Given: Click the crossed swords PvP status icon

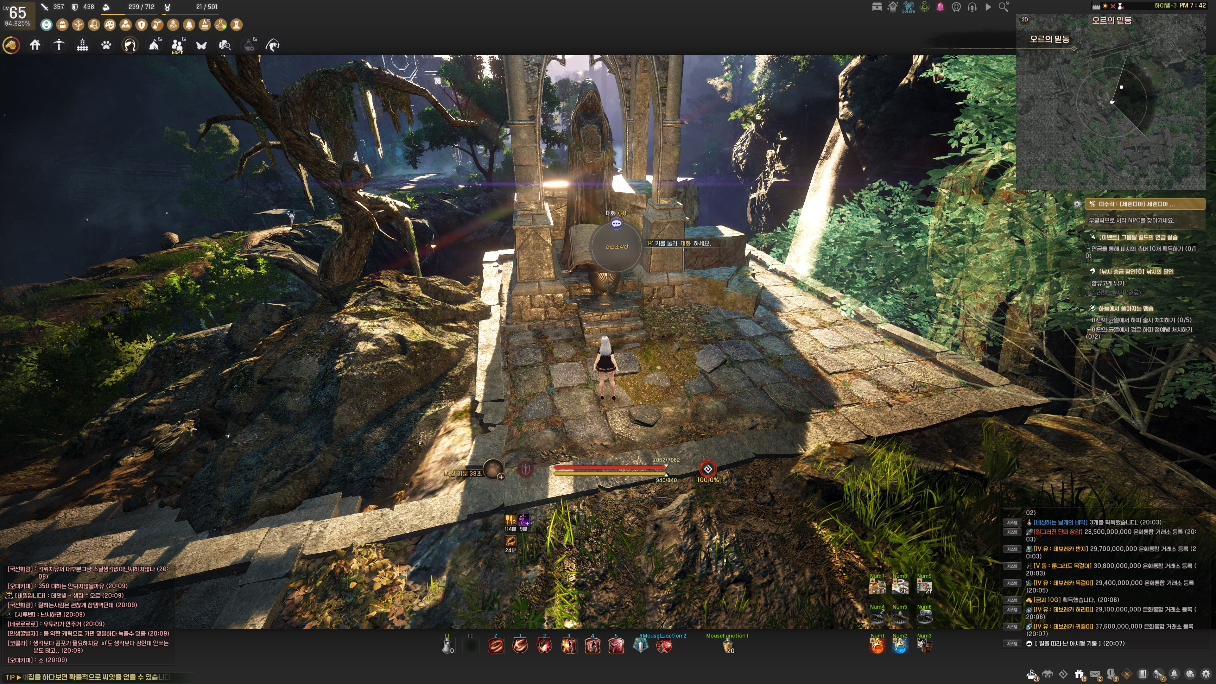Looking at the screenshot, I should pyautogui.click(x=1113, y=6).
